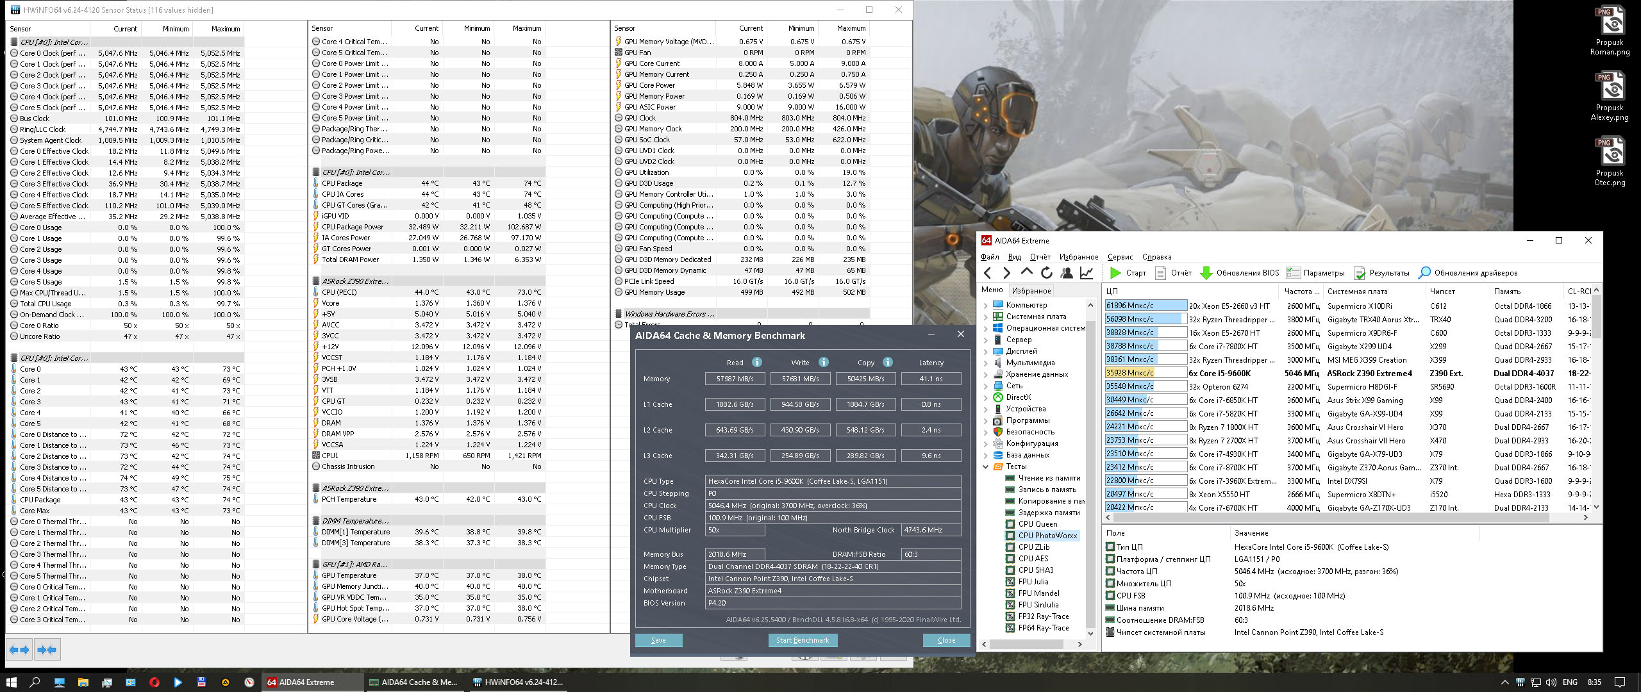Open Обновления драйверов magnifier toolbar item

coord(1424,273)
